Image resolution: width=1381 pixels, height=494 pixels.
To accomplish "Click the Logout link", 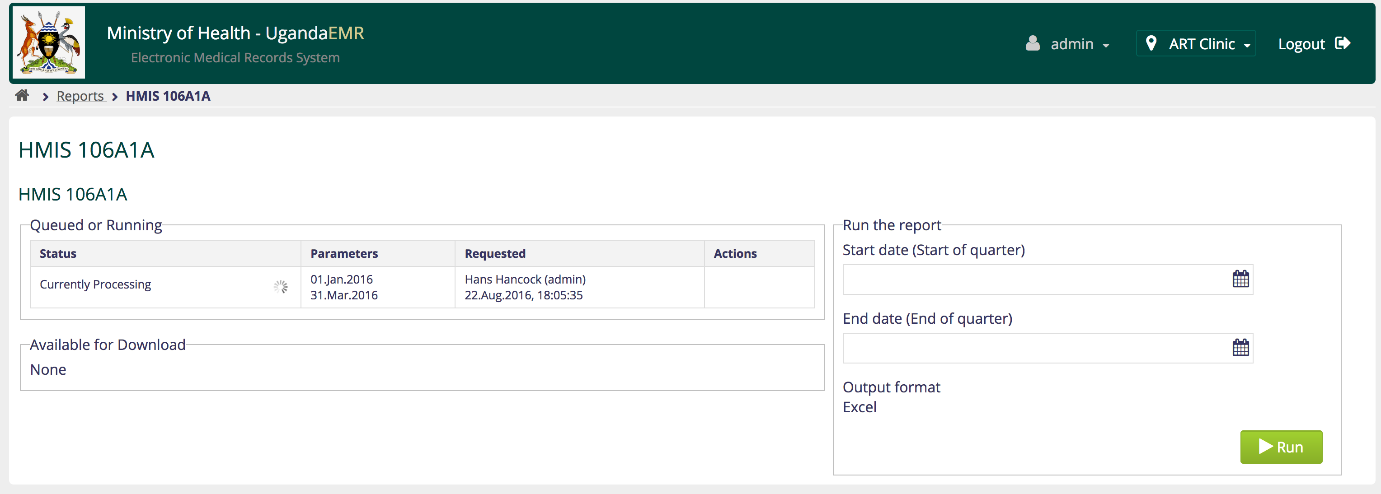I will 1301,44.
